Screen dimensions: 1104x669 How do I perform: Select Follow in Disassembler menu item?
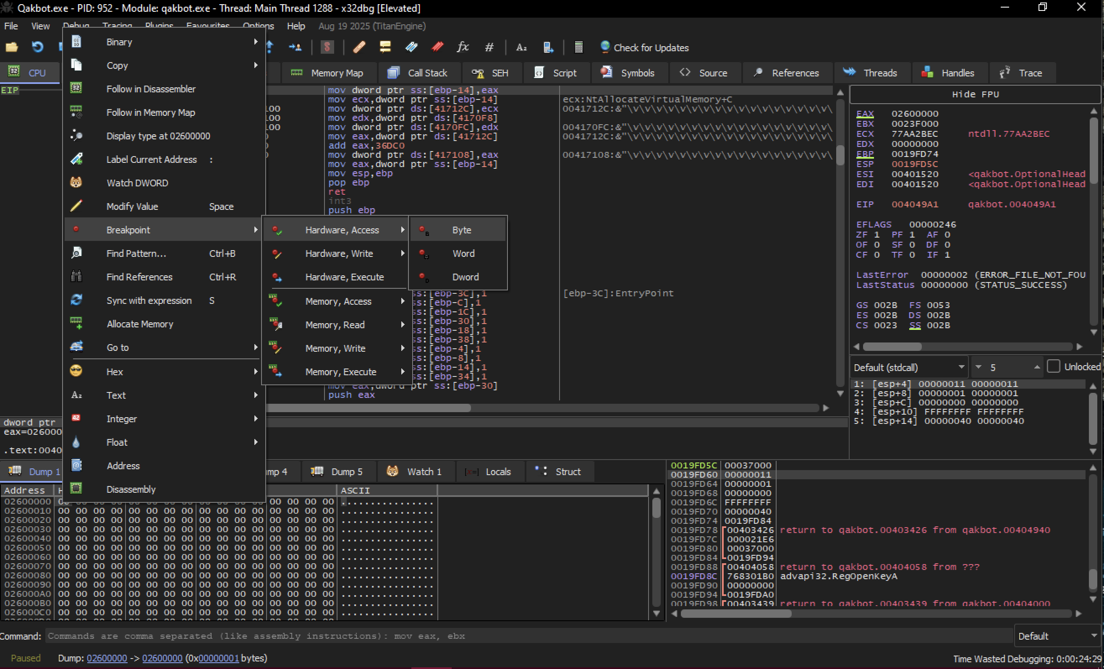click(164, 89)
